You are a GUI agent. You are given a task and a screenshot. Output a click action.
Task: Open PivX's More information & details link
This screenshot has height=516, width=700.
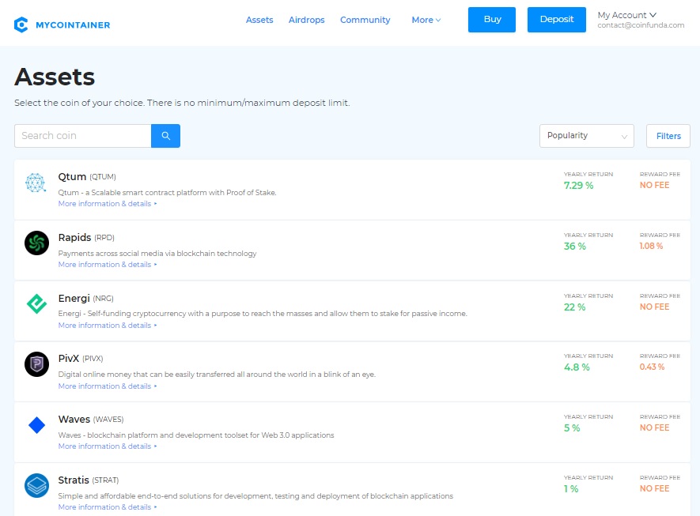click(x=107, y=386)
